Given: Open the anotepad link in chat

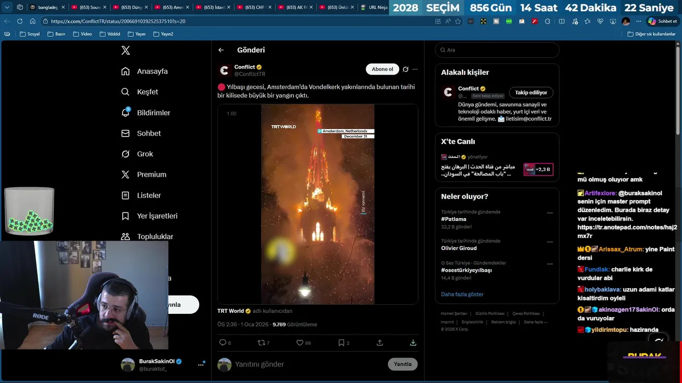Looking at the screenshot, I should tap(627, 231).
